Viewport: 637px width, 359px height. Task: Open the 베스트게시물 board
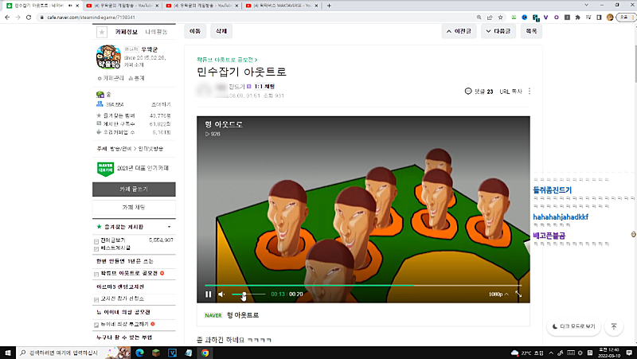pos(115,248)
